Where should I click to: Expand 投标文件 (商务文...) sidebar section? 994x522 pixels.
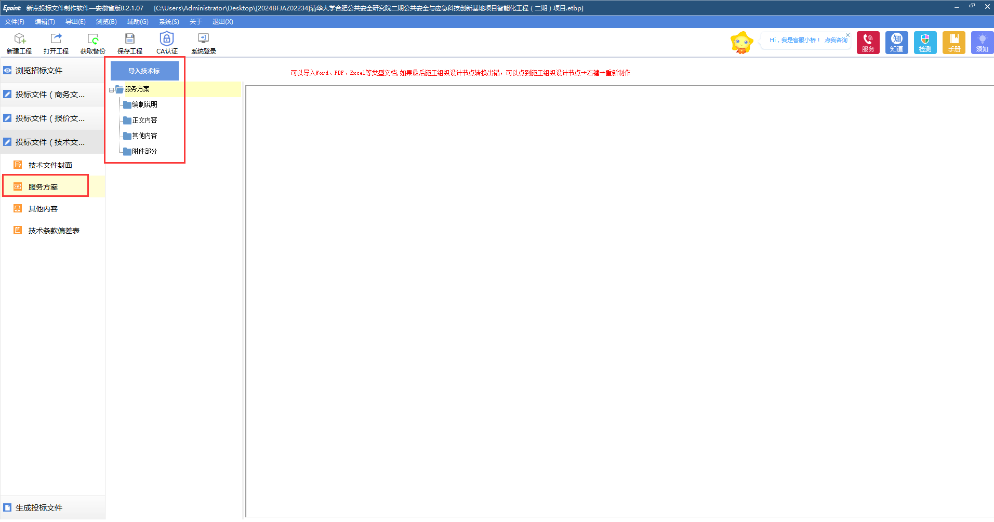click(x=49, y=95)
